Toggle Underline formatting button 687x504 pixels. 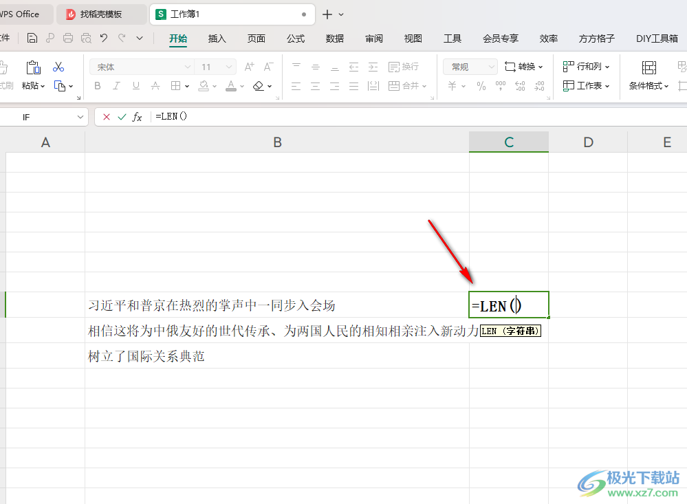point(136,86)
